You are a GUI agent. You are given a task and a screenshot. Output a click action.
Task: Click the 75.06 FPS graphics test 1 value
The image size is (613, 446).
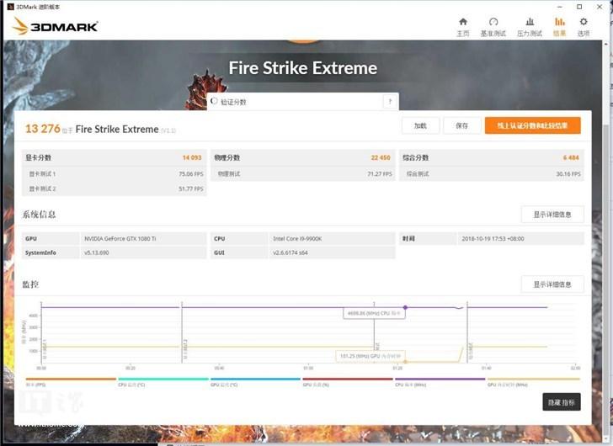[191, 174]
